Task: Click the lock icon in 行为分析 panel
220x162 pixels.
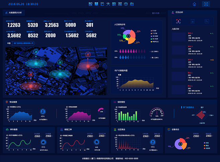Action: [193, 21]
